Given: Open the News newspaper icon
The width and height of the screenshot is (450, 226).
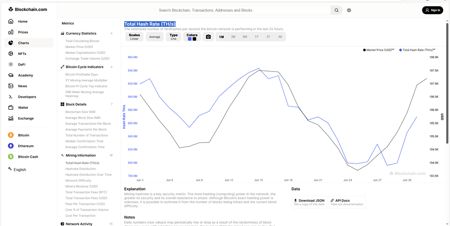Looking at the screenshot, I should (x=11, y=86).
